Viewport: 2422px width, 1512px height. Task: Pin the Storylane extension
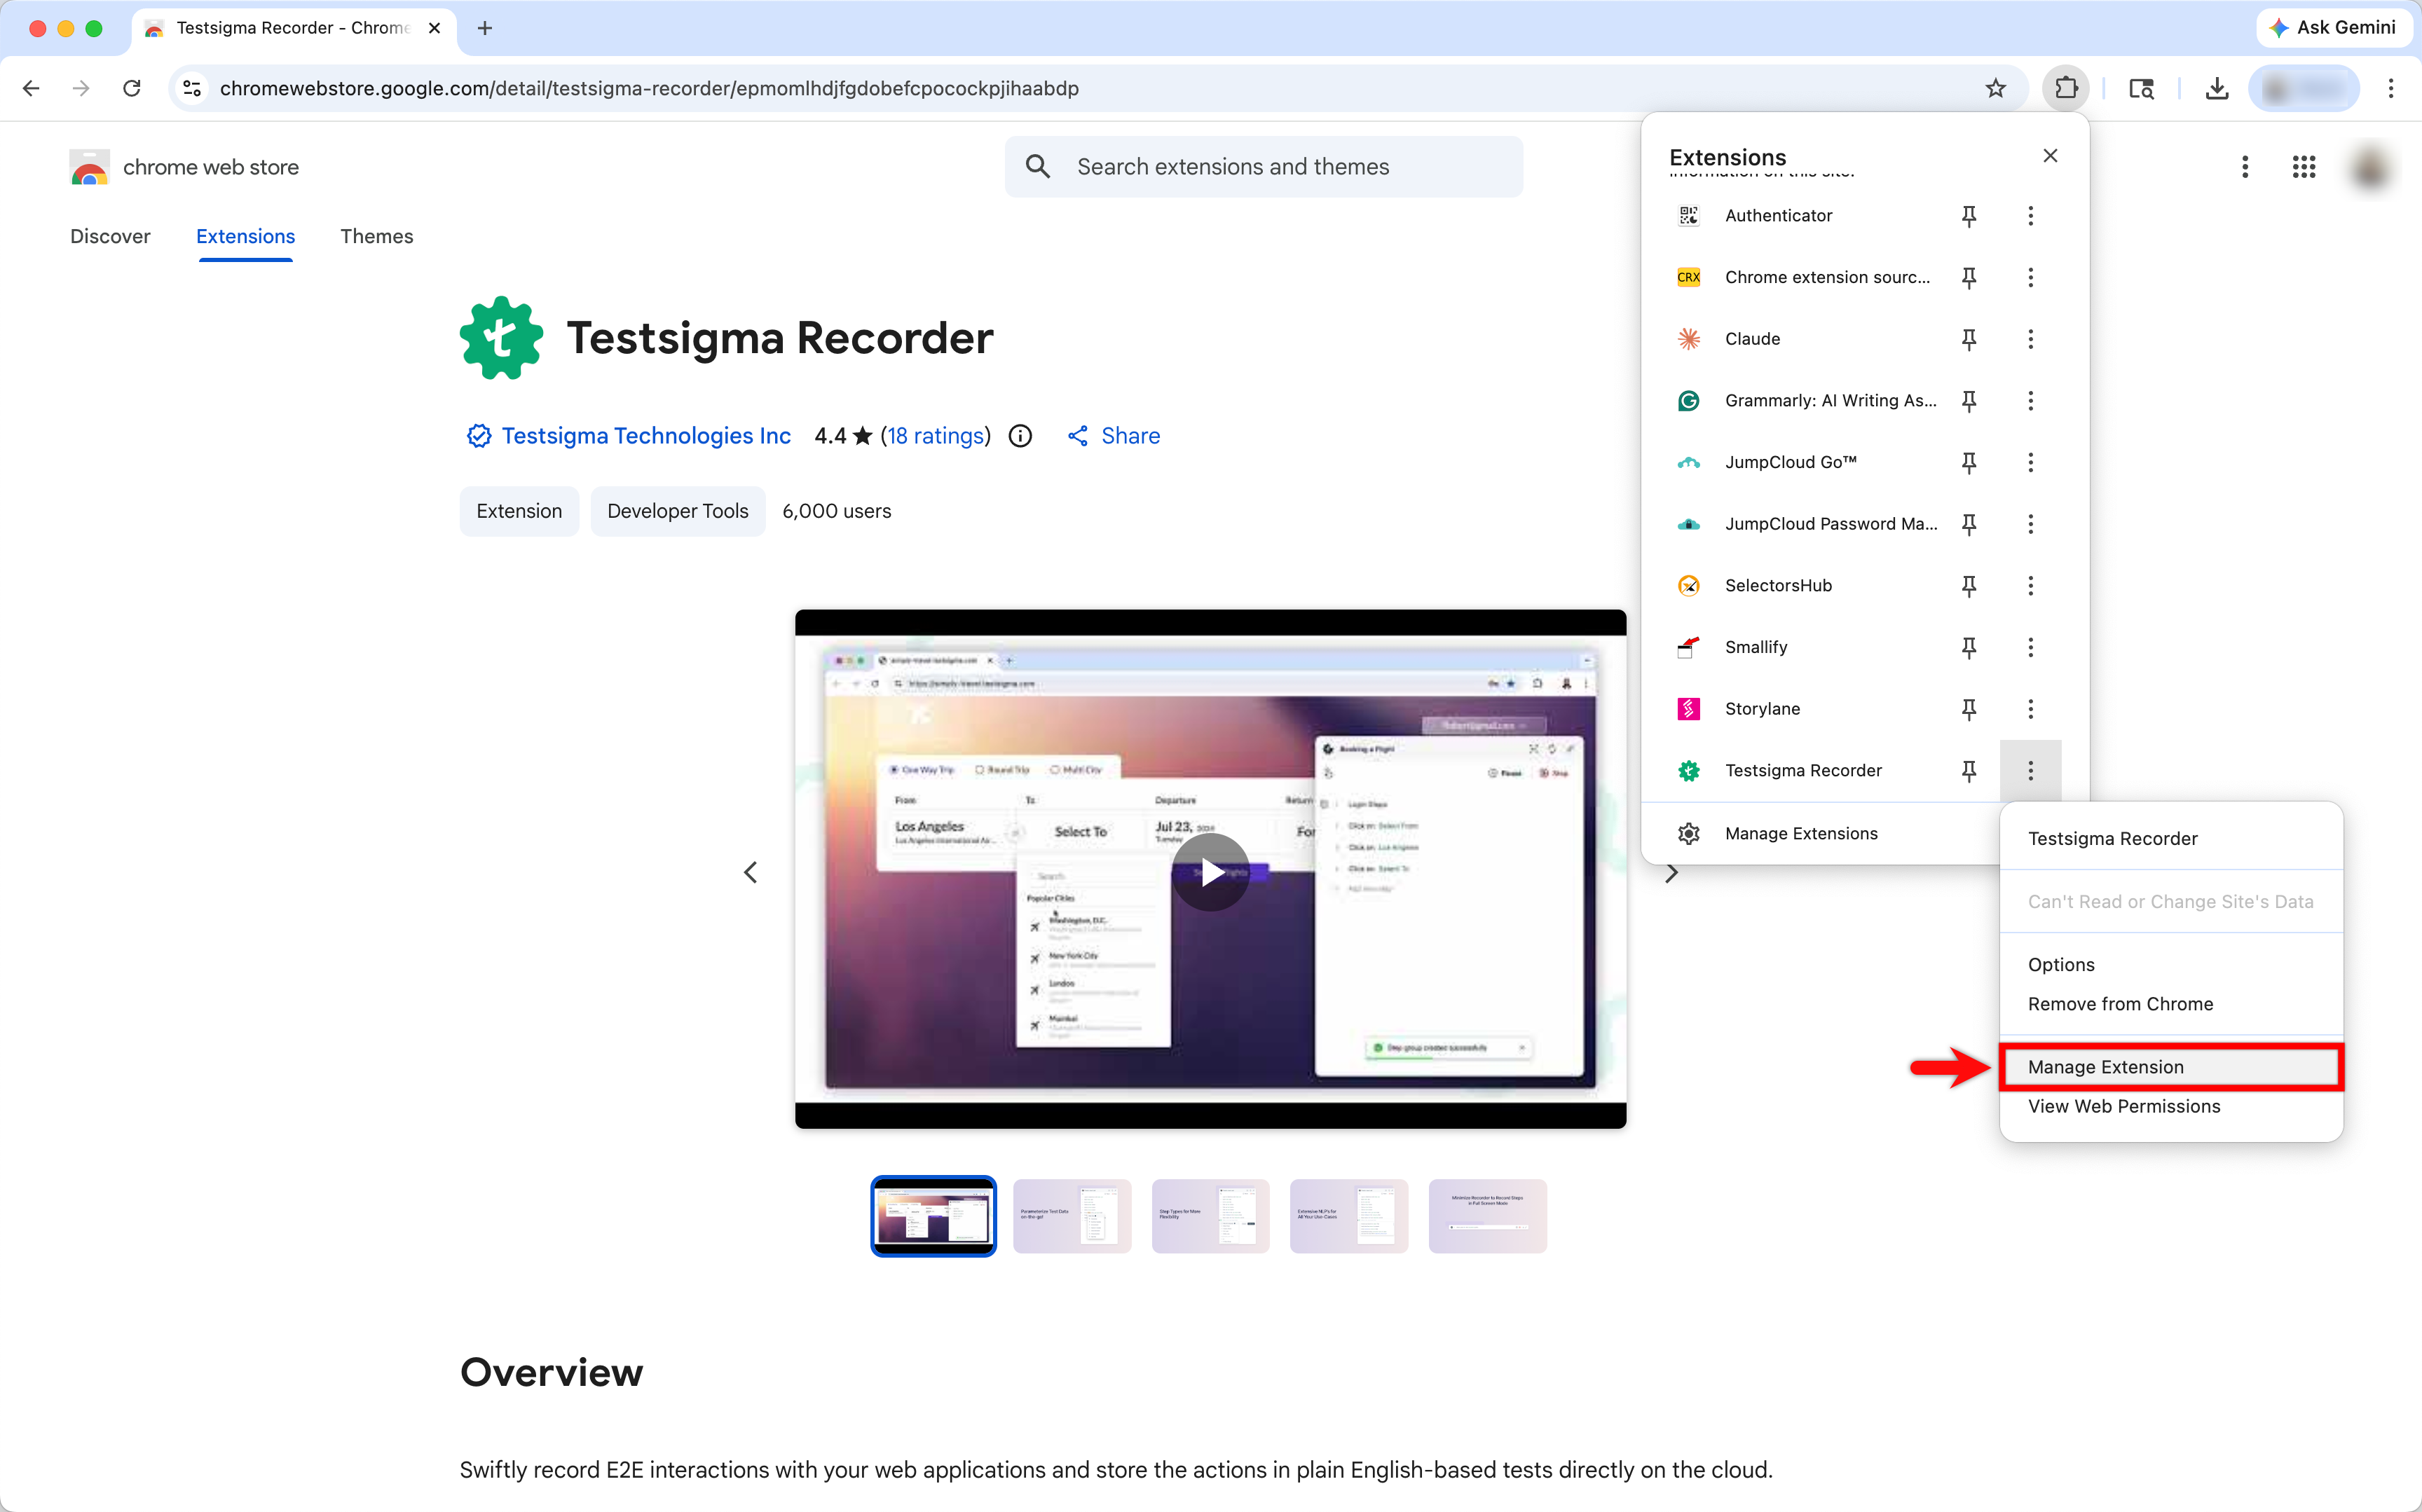(1969, 709)
